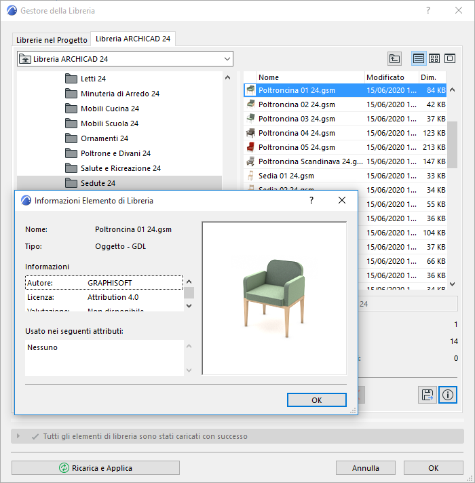Viewport: 475px width, 483px height.
Task: Click the Letti 24 folder icon
Action: [71, 79]
